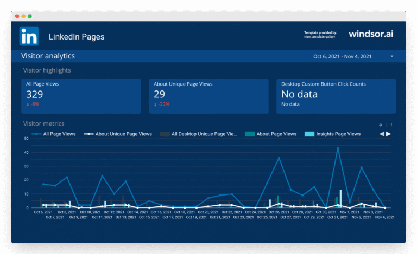The width and height of the screenshot is (417, 254).
Task: Click the -8% change indicator
Action: tap(33, 105)
